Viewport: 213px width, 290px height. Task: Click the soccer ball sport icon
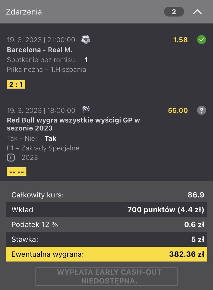pos(85,40)
